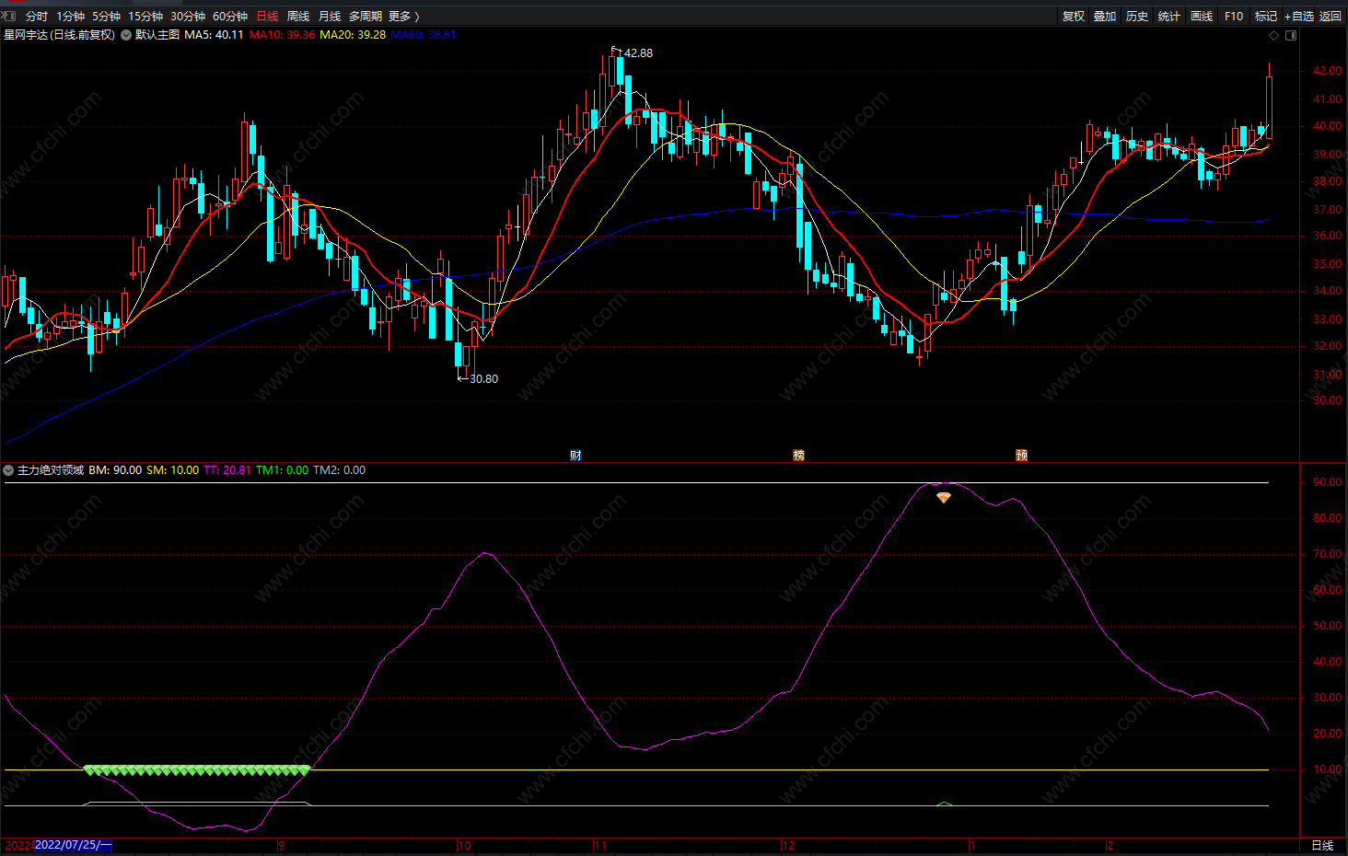
Task: Open the 默认主图 main chart dropdown
Action: (x=126, y=35)
